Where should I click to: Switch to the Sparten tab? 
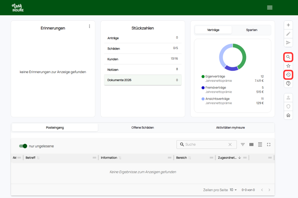251,30
